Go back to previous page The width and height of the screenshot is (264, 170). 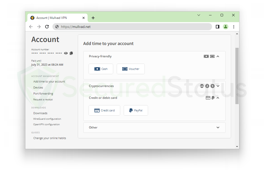pos(31,27)
